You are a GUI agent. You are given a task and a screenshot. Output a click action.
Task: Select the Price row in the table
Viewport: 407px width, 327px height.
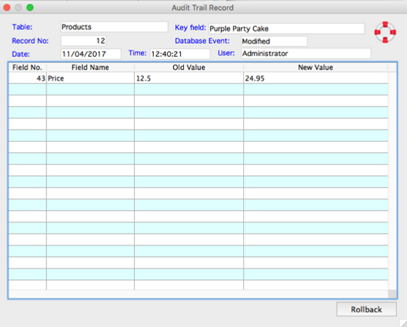198,78
